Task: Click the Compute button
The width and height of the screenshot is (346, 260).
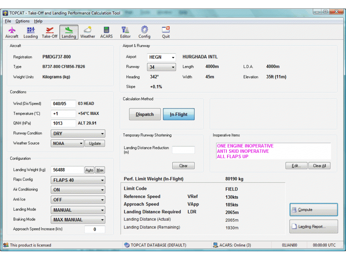Action: coord(314,210)
